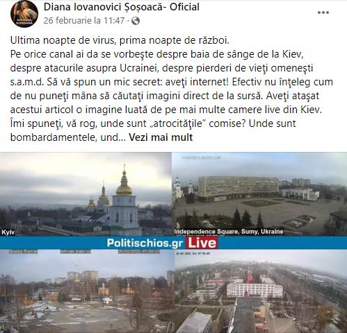
Task: Click the large office building on Sumy square
Action: [238, 187]
